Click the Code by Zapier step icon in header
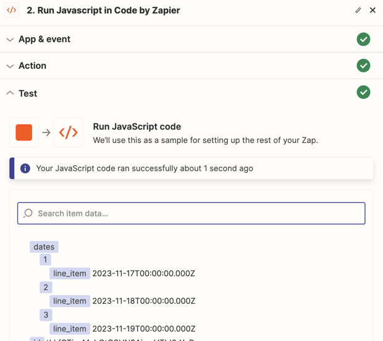The image size is (383, 341). 12,11
